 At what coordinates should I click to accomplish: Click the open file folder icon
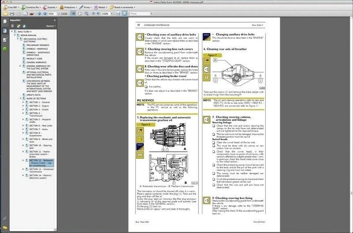(x=5, y=14)
